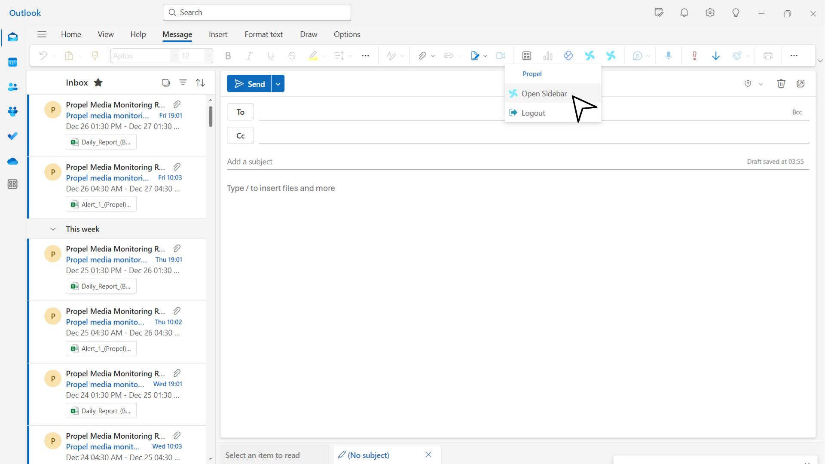The height and width of the screenshot is (464, 825).
Task: Click the Dictate microphone icon
Action: [669, 56]
